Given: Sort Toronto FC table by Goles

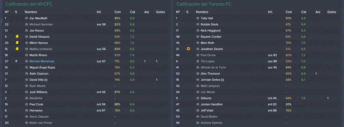Looking at the screenshot, I should [332, 12].
